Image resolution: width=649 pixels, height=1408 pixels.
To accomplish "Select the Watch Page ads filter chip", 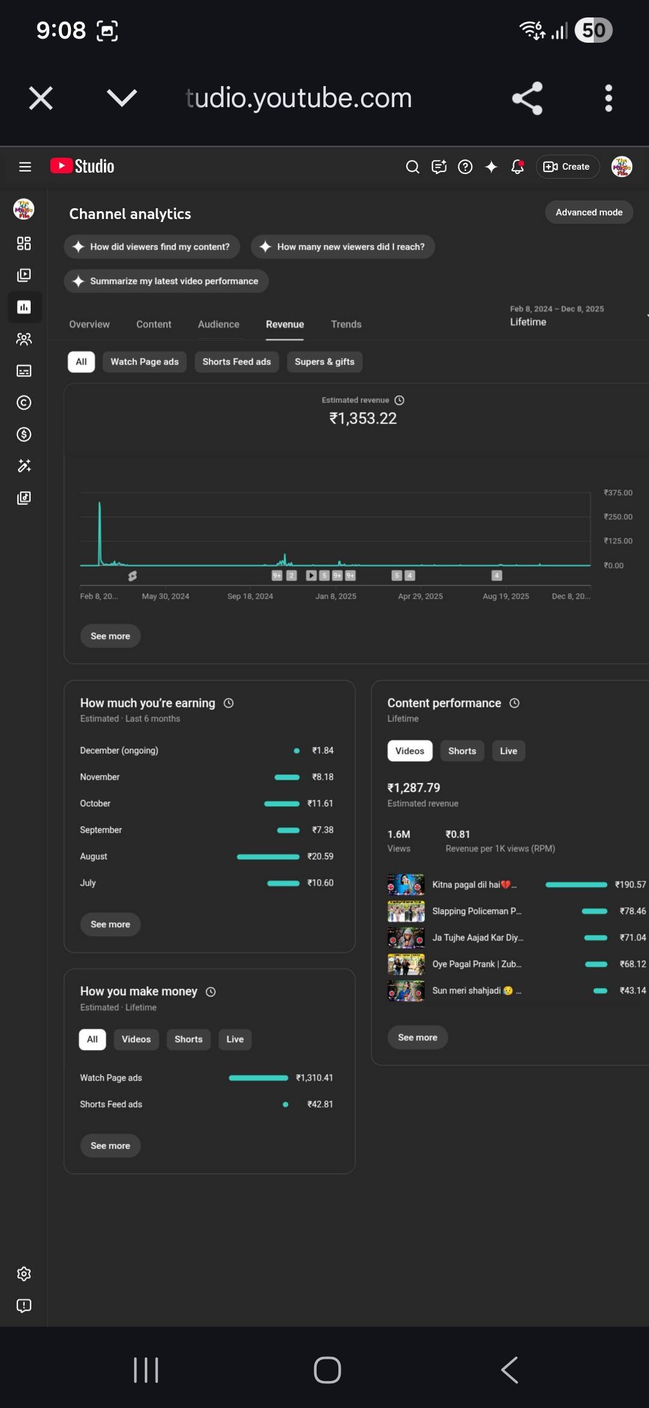I will click(x=144, y=362).
